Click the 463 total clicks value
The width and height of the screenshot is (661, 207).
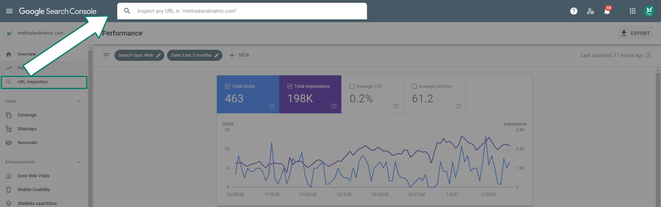click(x=234, y=99)
